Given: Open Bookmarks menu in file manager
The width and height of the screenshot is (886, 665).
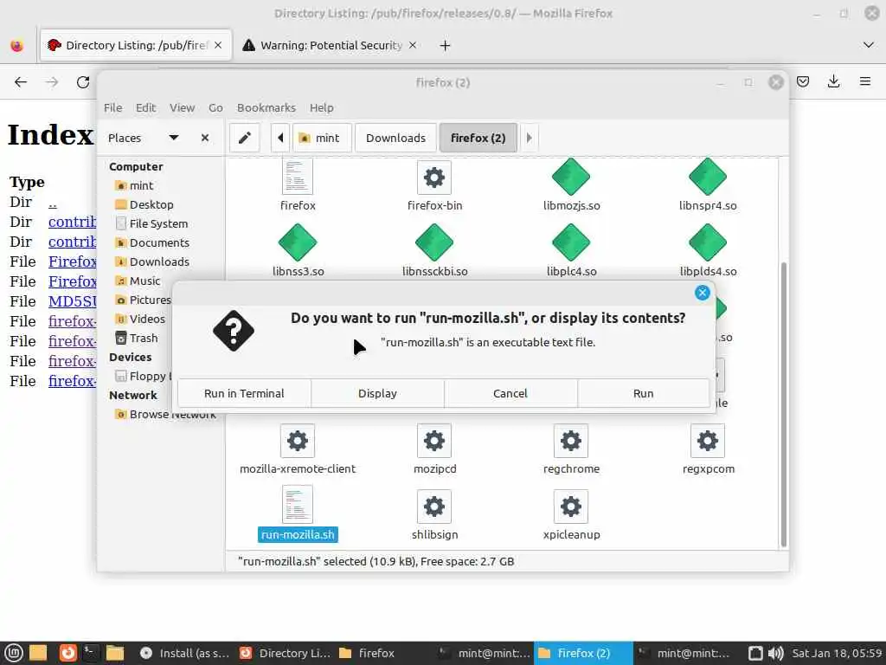Looking at the screenshot, I should pyautogui.click(x=266, y=107).
